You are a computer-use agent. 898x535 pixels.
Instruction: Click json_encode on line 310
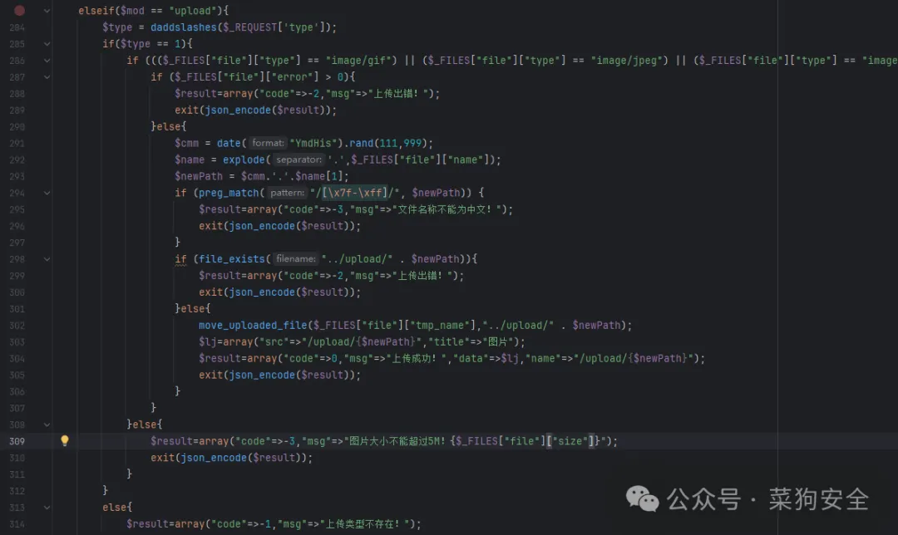tap(214, 458)
